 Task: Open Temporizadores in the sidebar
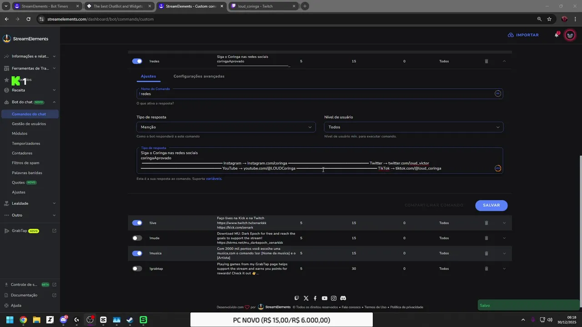[x=26, y=144]
